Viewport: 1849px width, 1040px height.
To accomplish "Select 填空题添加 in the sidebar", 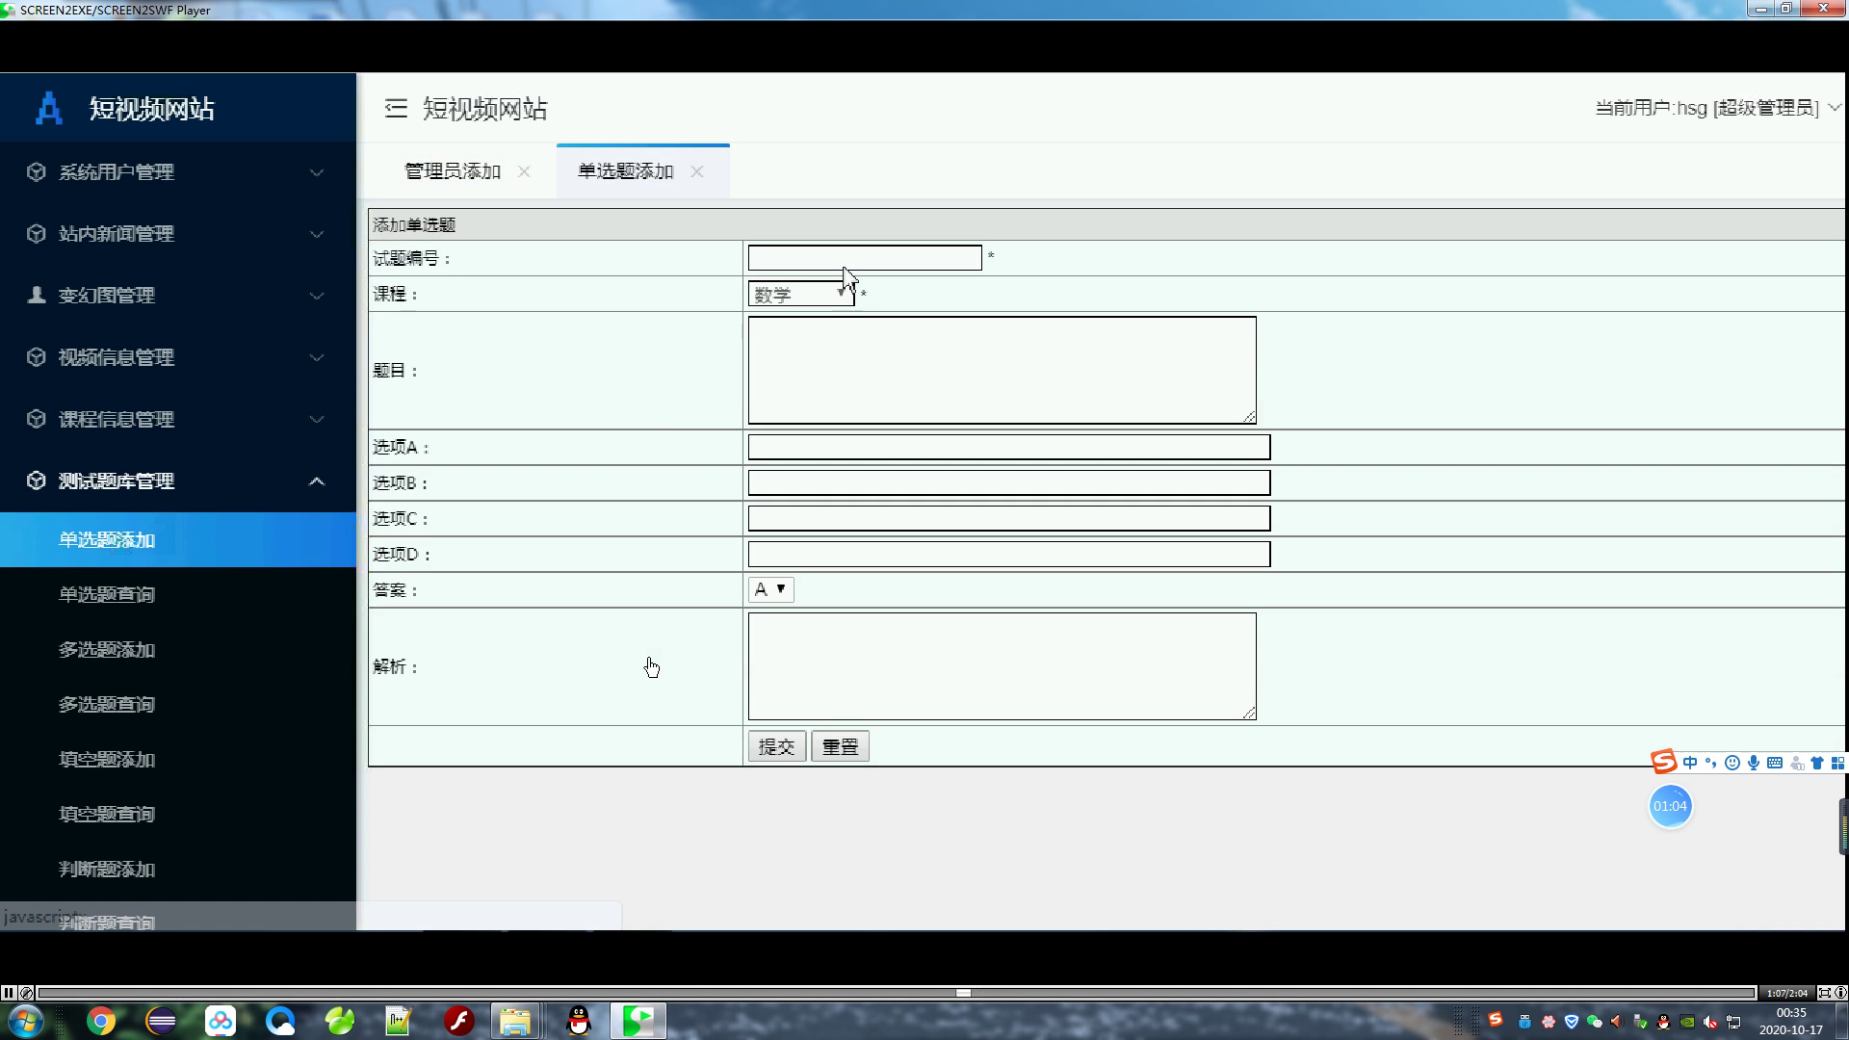I will (178, 760).
